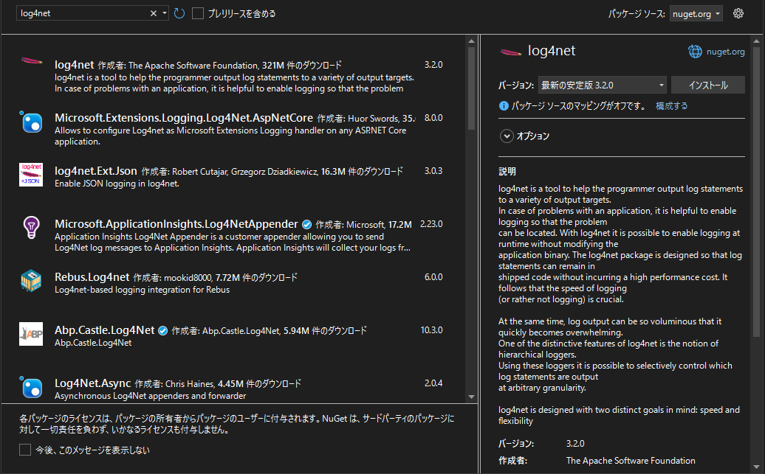The height and width of the screenshot is (474, 765).
Task: Click the Log4Net.Async package icon
Action: click(x=31, y=387)
